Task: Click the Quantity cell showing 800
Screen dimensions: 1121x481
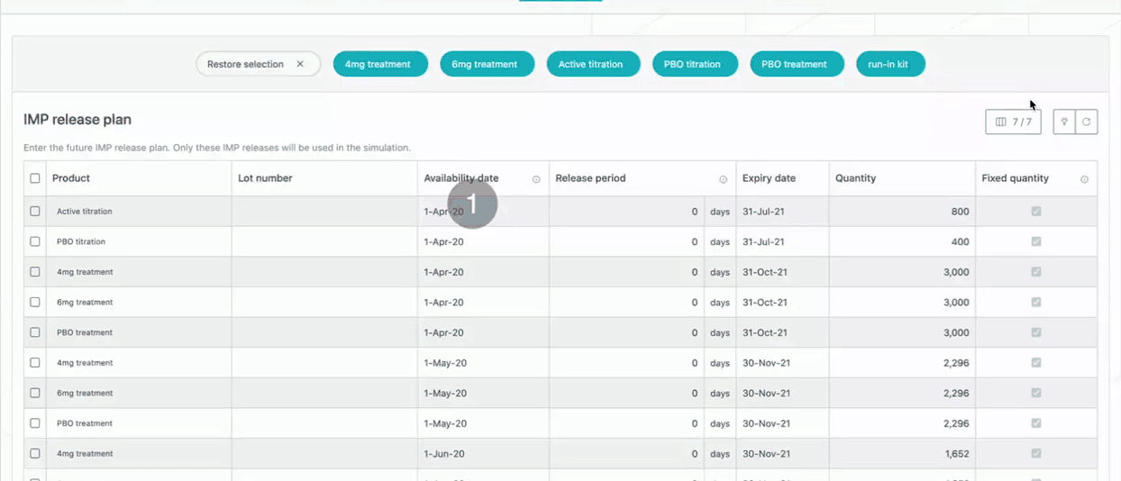Action: pyautogui.click(x=901, y=212)
